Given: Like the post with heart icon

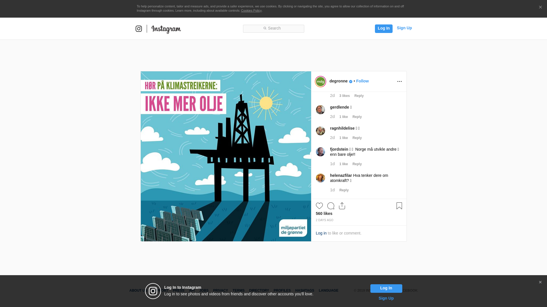Looking at the screenshot, I should 319,206.
